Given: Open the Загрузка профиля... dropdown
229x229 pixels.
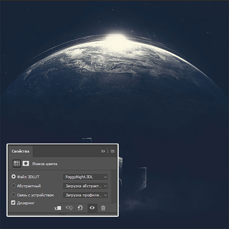Looking at the screenshot, I should (x=85, y=195).
